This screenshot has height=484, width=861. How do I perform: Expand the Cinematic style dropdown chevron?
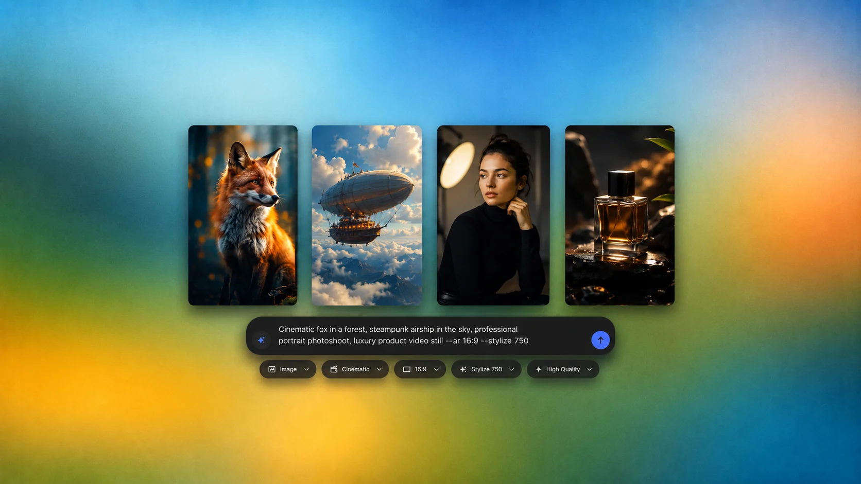379,369
